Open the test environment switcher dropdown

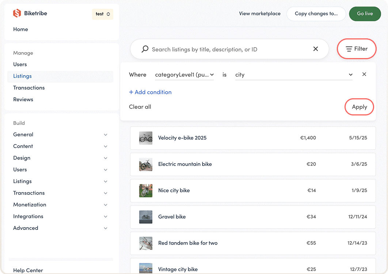pos(103,14)
